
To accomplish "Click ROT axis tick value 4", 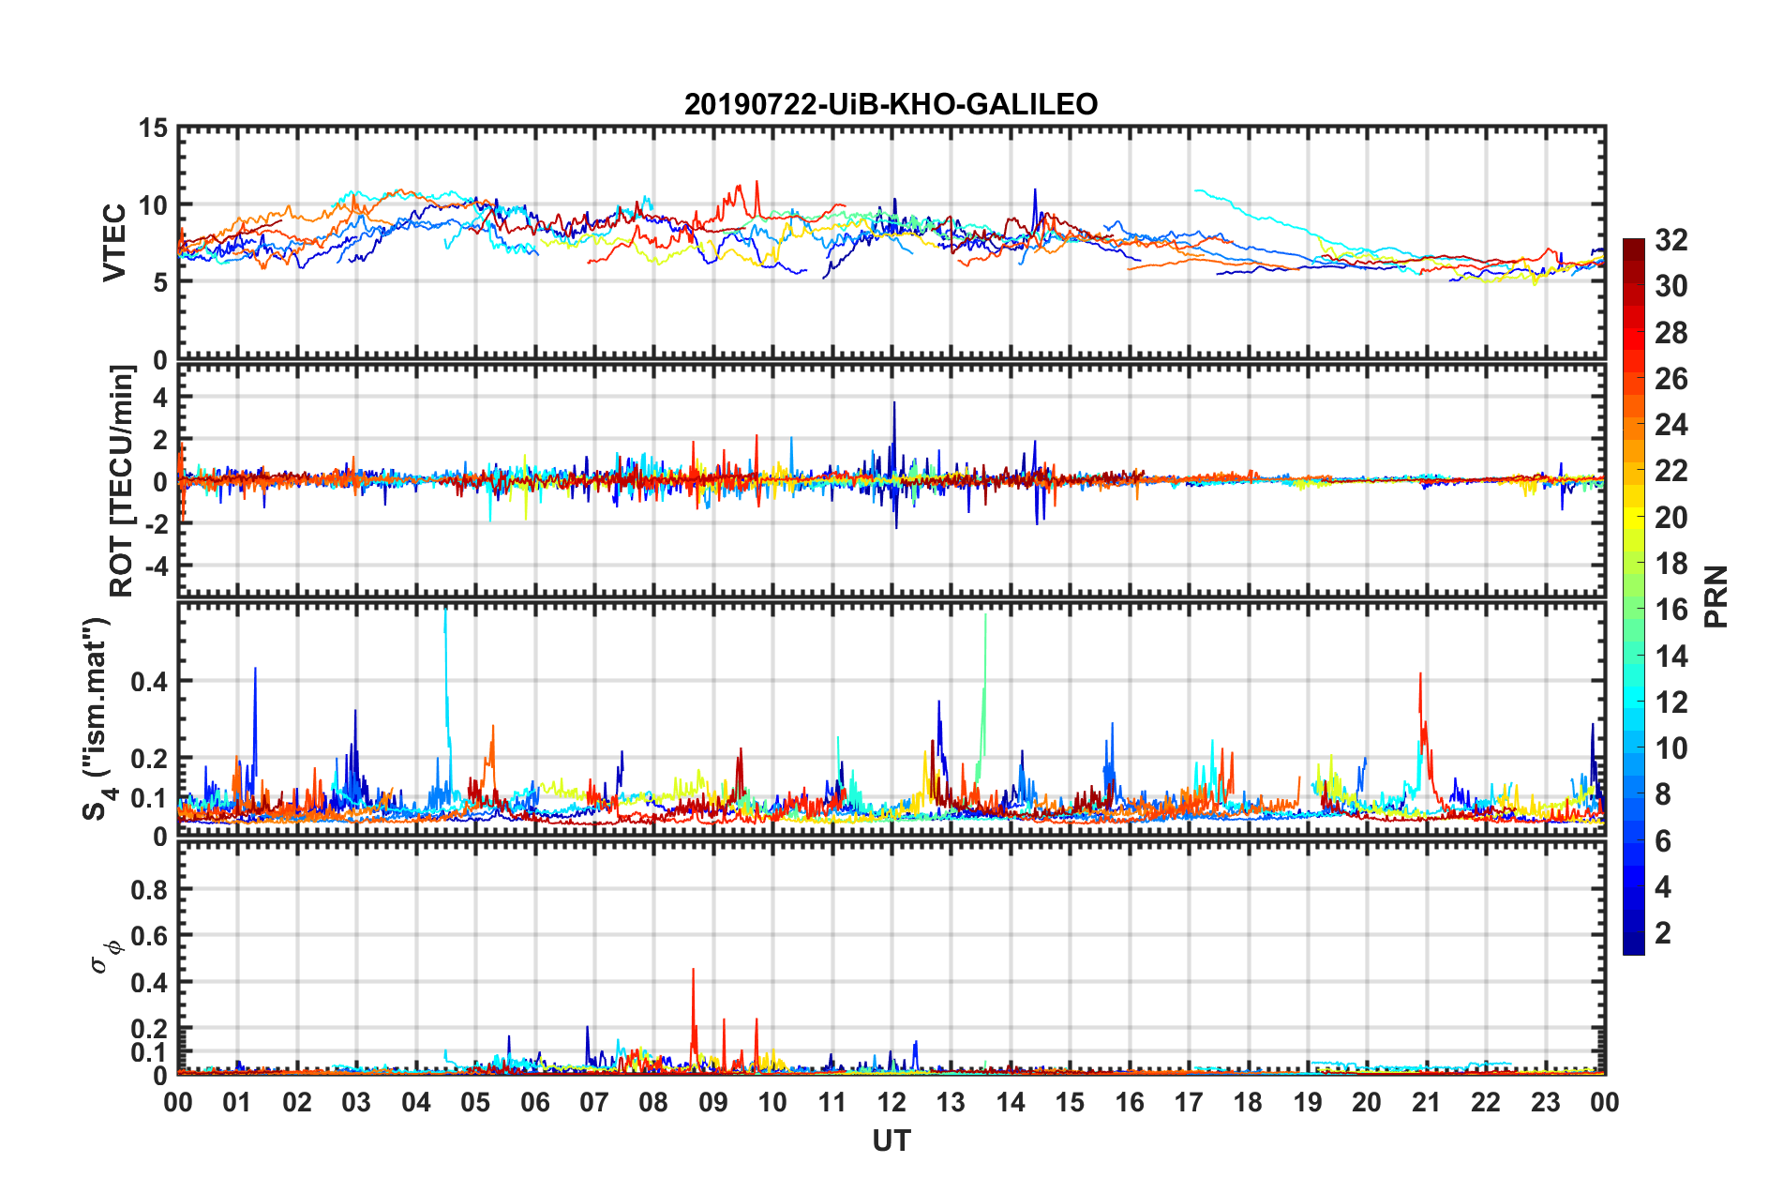I will coord(160,398).
